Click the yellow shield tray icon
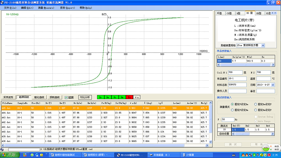281x158 pixels. 265,155
